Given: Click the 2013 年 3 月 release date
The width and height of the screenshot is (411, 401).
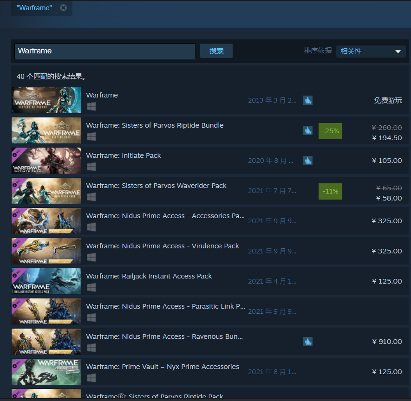Looking at the screenshot, I should [x=272, y=100].
